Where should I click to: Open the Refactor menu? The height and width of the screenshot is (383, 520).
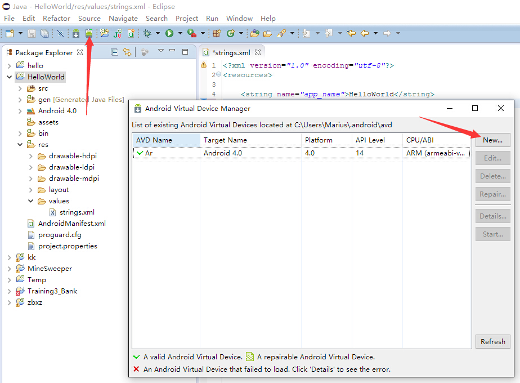point(56,19)
